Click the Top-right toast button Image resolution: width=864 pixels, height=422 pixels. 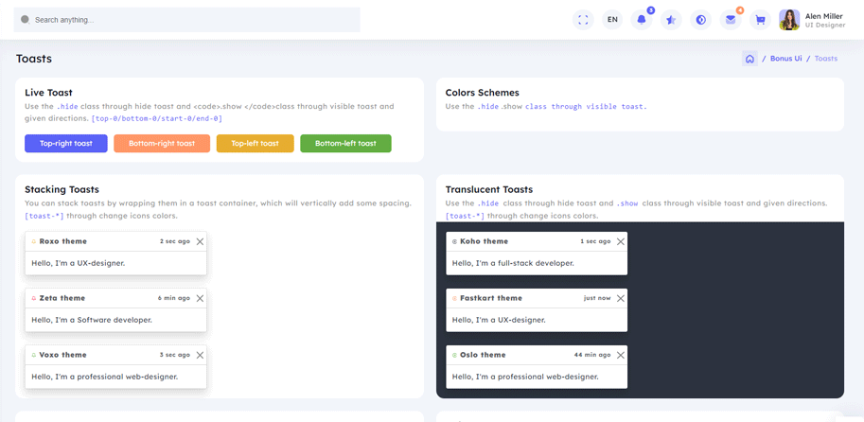(x=66, y=144)
